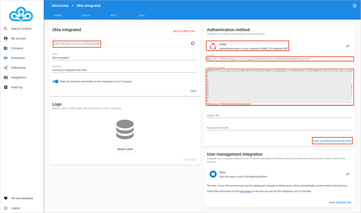Click the cloud logo in the sidebar

coord(21,14)
